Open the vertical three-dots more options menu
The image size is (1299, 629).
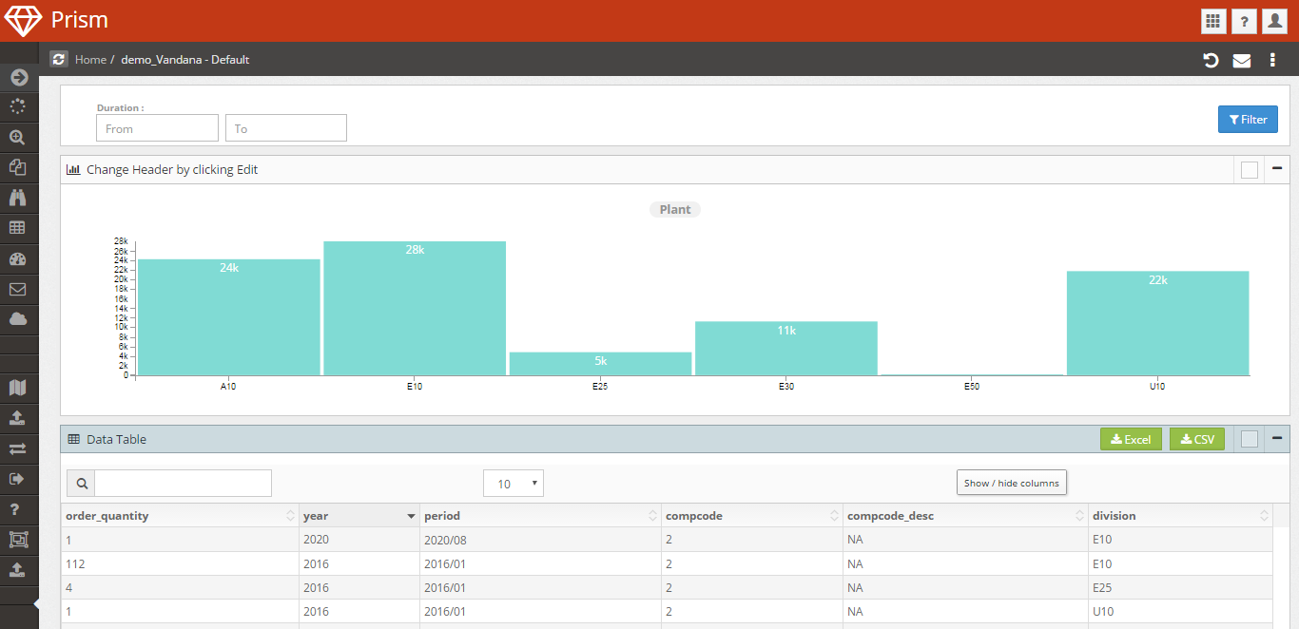(1272, 61)
